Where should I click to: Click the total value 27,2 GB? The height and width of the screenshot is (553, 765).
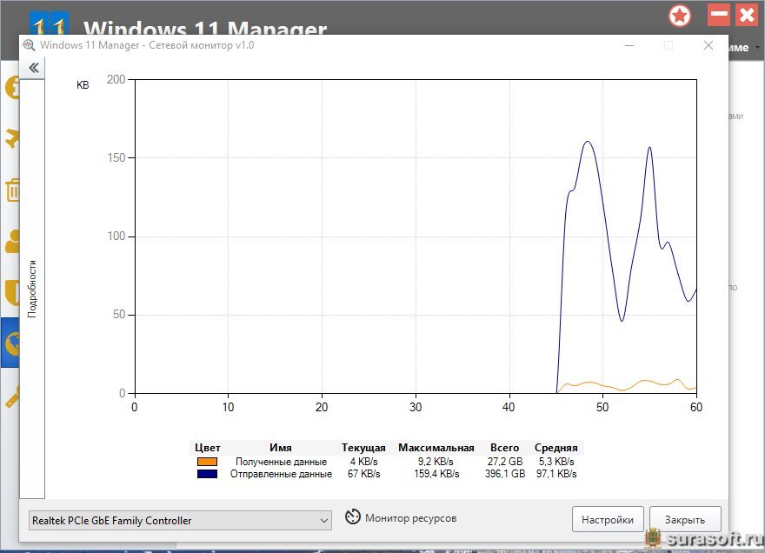(x=505, y=461)
